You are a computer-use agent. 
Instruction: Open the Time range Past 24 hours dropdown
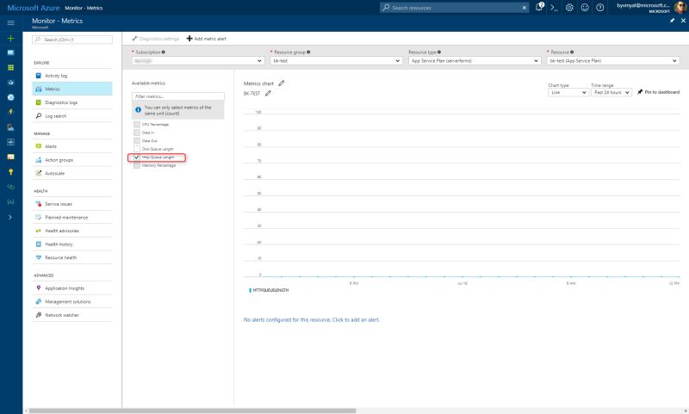coord(611,92)
